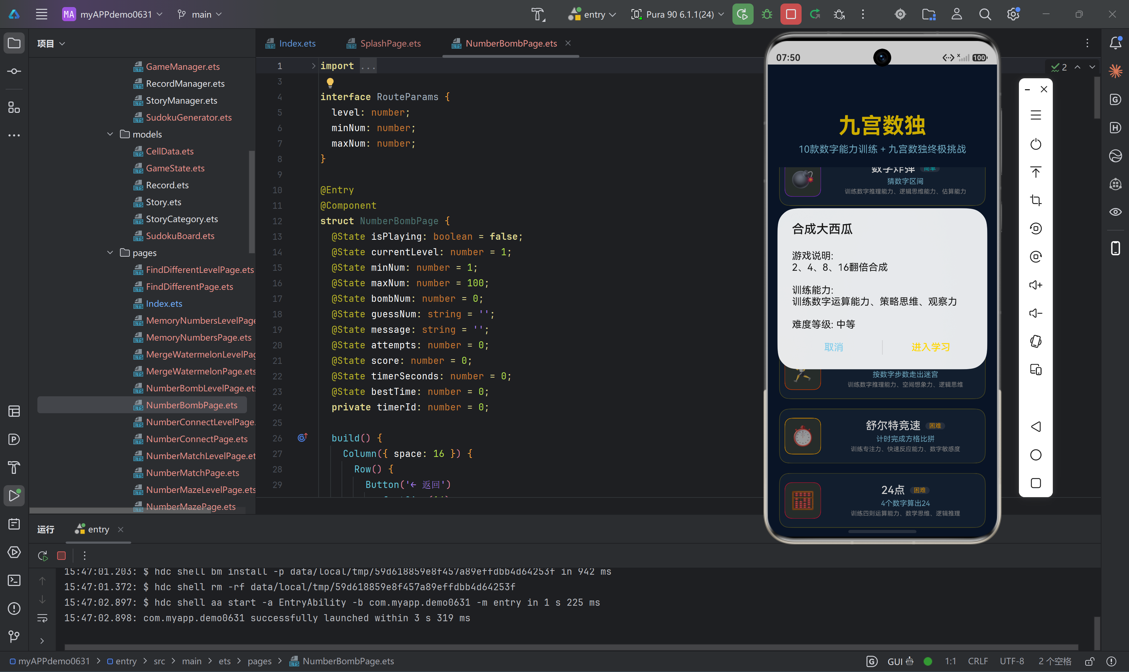The height and width of the screenshot is (672, 1129).
Task: Tap emulator home circle navigation button
Action: (x=1036, y=455)
